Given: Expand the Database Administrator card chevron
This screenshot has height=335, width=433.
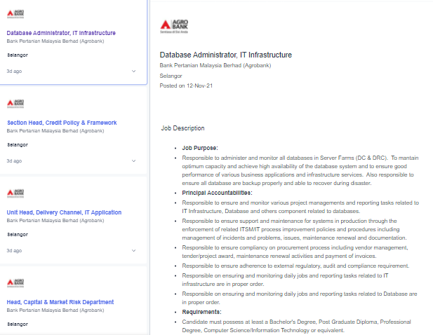Looking at the screenshot, I should pos(133,71).
